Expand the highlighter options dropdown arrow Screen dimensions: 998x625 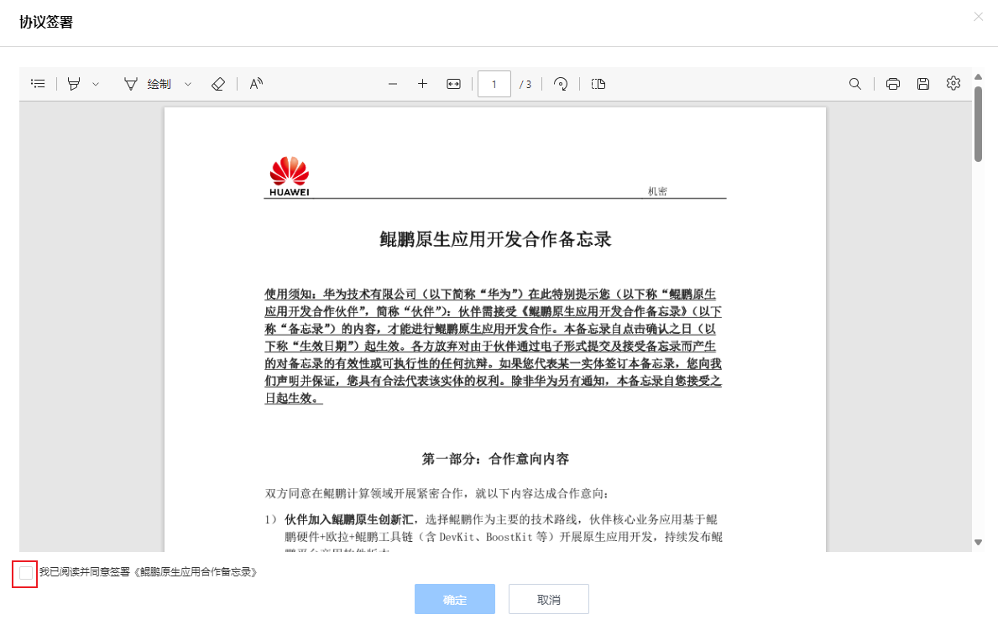tap(96, 84)
